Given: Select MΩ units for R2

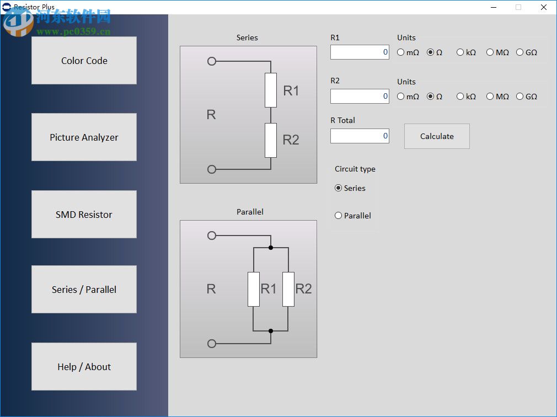Looking at the screenshot, I should 490,97.
